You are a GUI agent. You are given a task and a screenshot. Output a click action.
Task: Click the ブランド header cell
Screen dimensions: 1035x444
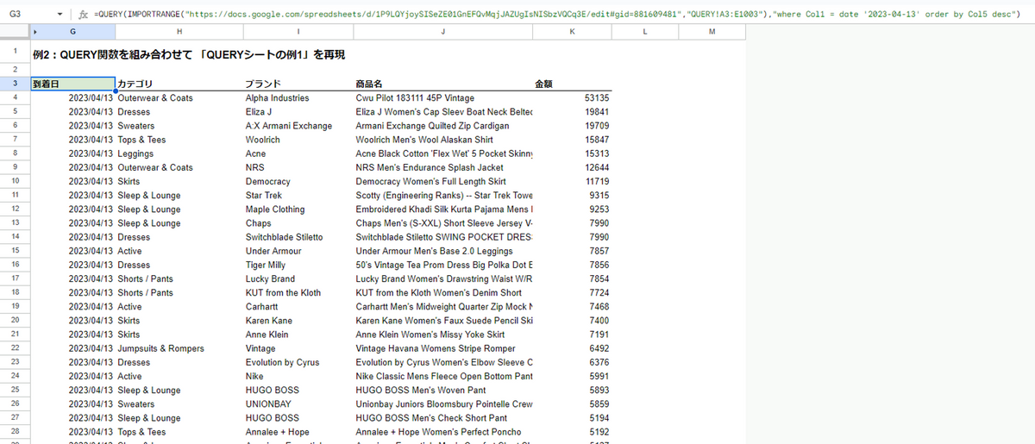pyautogui.click(x=298, y=84)
